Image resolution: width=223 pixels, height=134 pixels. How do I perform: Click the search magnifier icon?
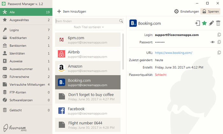pyautogui.click(x=121, y=21)
